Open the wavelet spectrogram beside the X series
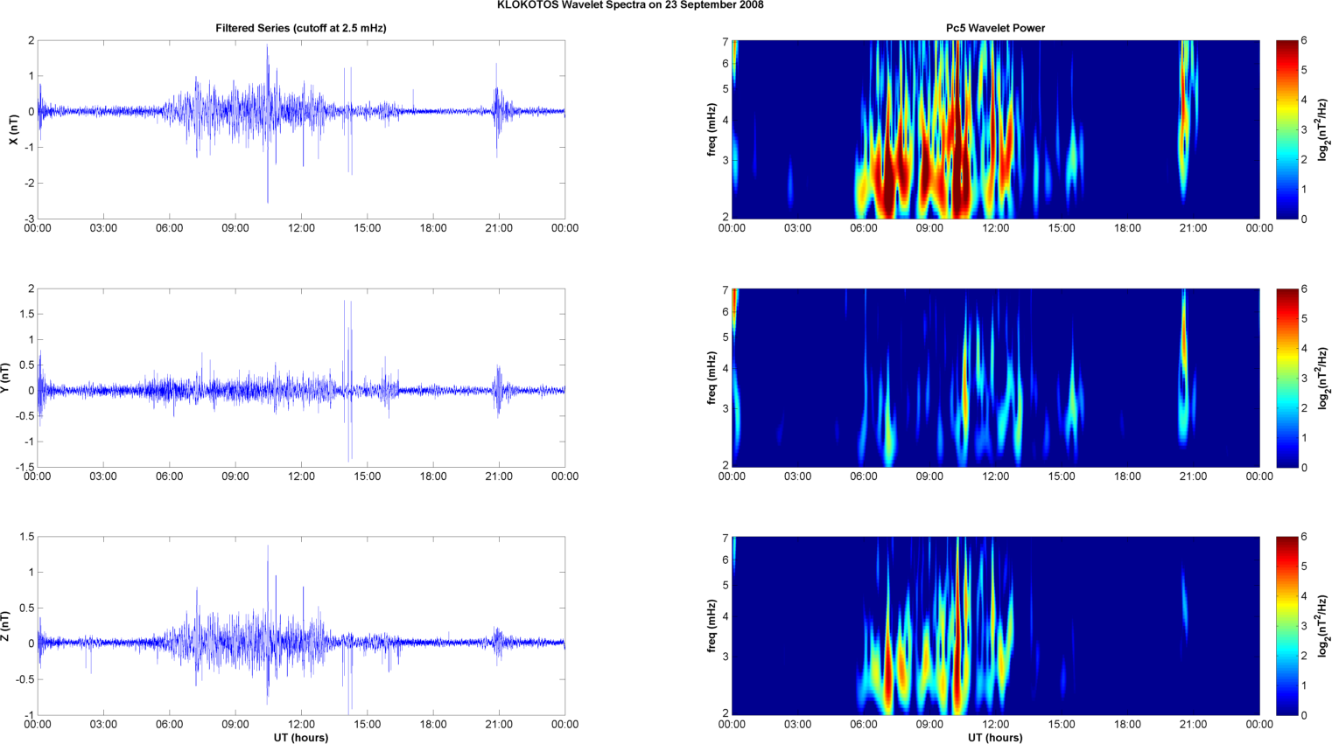This screenshot has height=744, width=1332. click(995, 129)
